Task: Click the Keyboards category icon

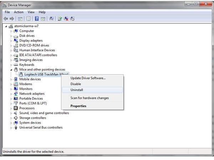Action: [16, 65]
